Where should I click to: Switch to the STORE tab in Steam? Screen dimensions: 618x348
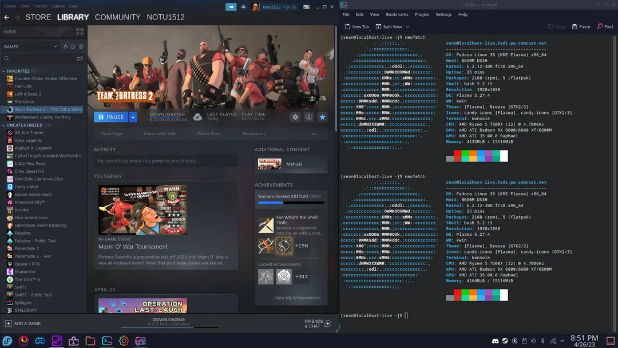[x=38, y=17]
